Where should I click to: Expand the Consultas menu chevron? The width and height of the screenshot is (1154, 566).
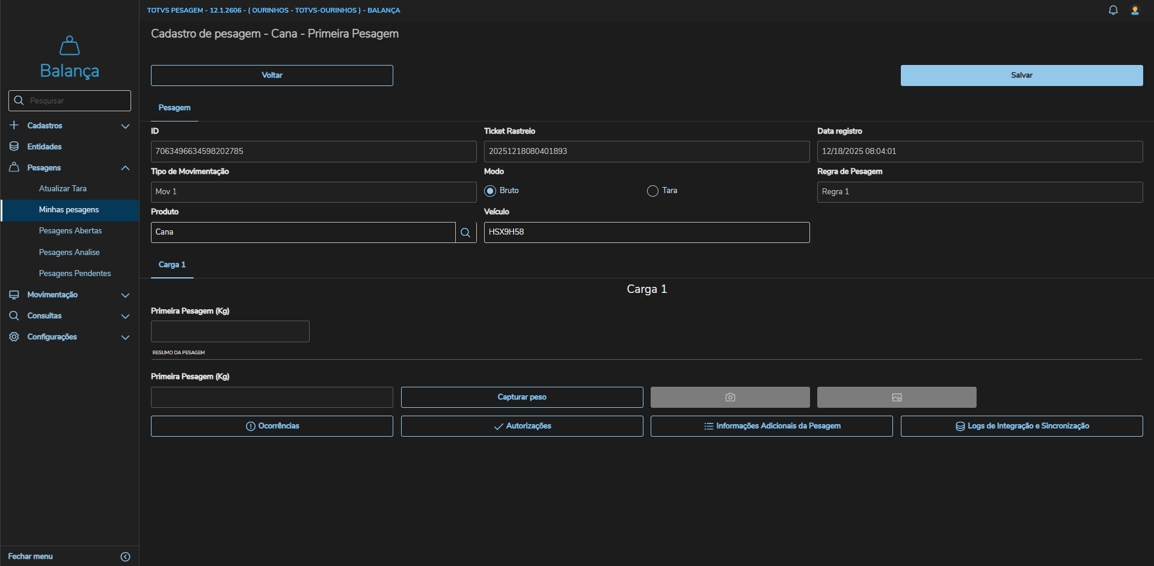click(x=125, y=316)
